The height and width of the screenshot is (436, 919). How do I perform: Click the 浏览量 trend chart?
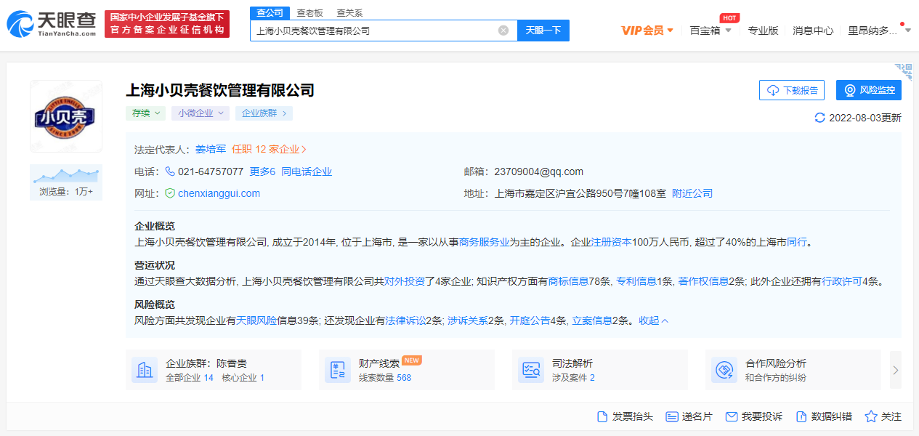point(66,175)
